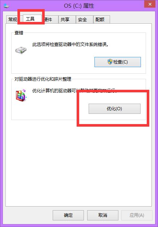
Task: Click the grayed-out 应用(A) button
Action: point(137,215)
